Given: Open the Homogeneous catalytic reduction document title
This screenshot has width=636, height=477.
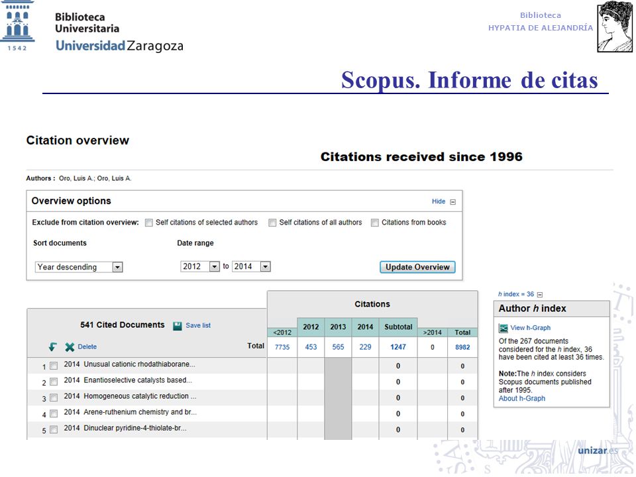Looking at the screenshot, I should pos(140,396).
